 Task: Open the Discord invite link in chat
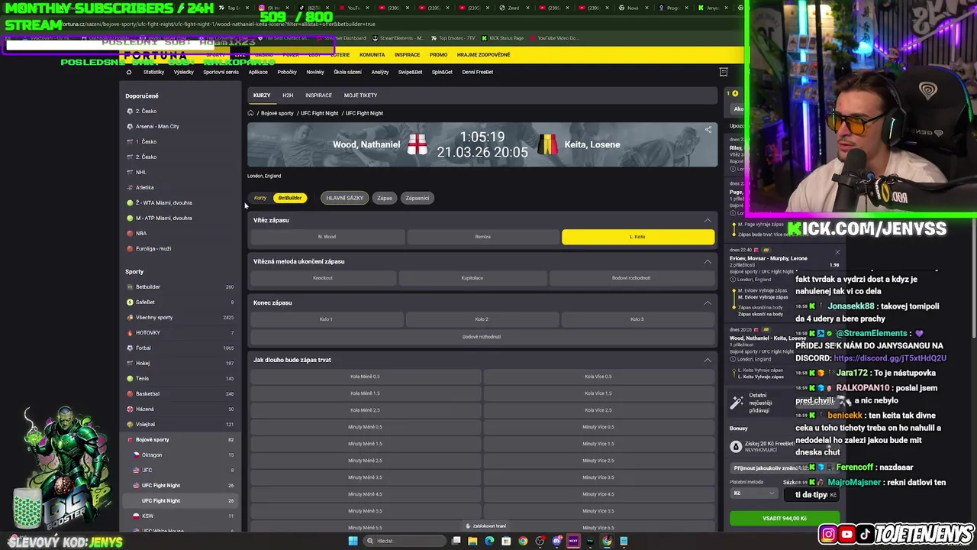(890, 358)
